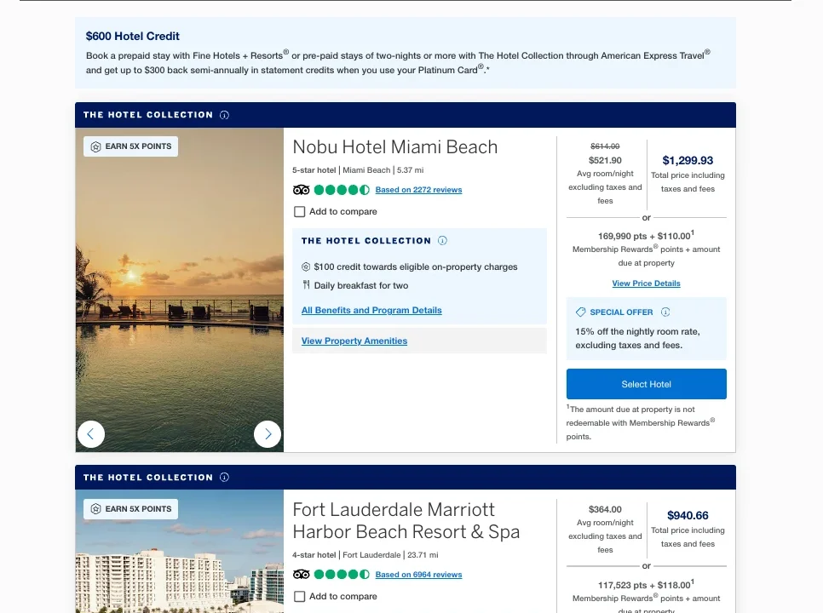Screen dimensions: 823x613
Task: Click $1,299.93 total price
Action: tap(688, 160)
